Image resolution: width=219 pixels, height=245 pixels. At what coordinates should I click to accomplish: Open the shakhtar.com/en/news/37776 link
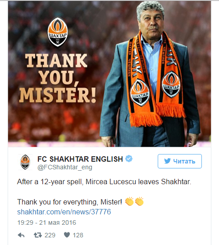(64, 212)
